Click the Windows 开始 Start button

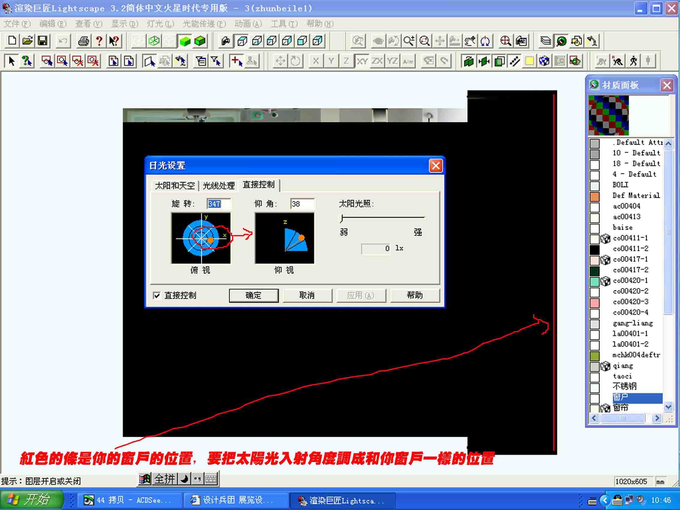pyautogui.click(x=32, y=499)
